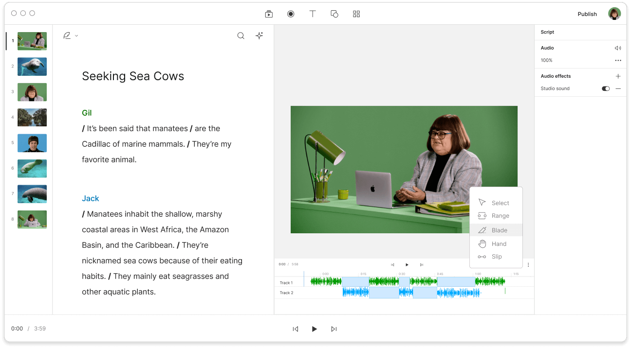Click the record button in top toolbar
Viewport: 631px width, 348px height.
pyautogui.click(x=291, y=14)
